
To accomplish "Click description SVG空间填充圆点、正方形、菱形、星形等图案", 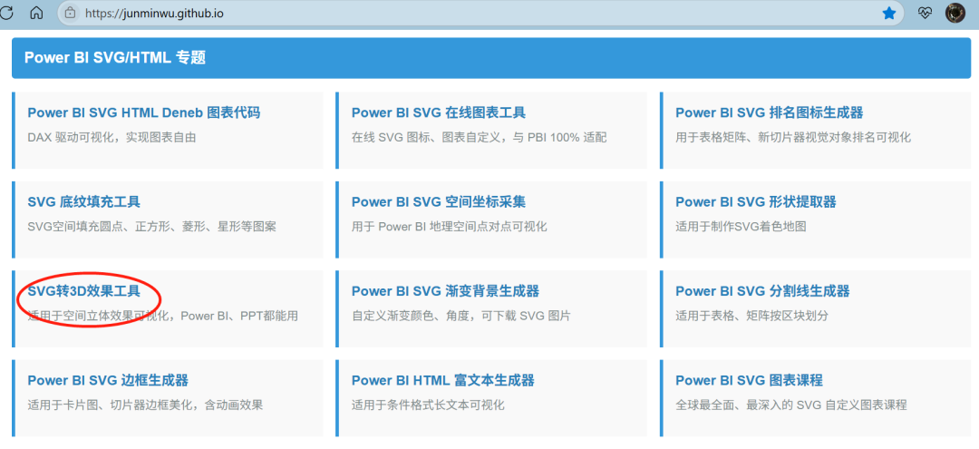I will pyautogui.click(x=151, y=227).
